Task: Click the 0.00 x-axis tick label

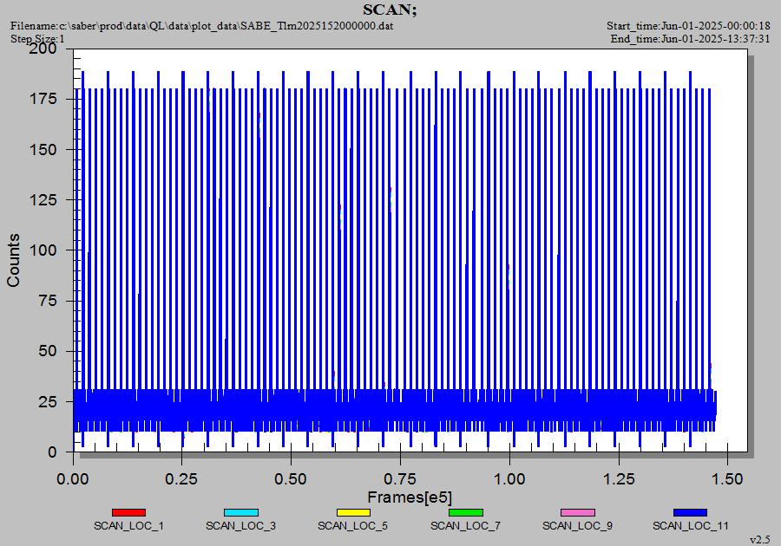Action: [73, 479]
